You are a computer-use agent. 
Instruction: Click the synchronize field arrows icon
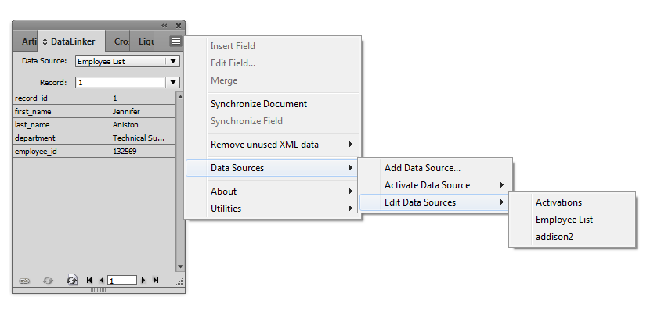(x=48, y=281)
